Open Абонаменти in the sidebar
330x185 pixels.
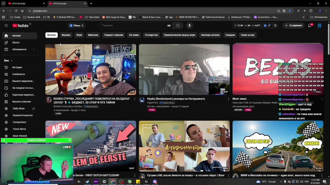pyautogui.click(x=20, y=49)
